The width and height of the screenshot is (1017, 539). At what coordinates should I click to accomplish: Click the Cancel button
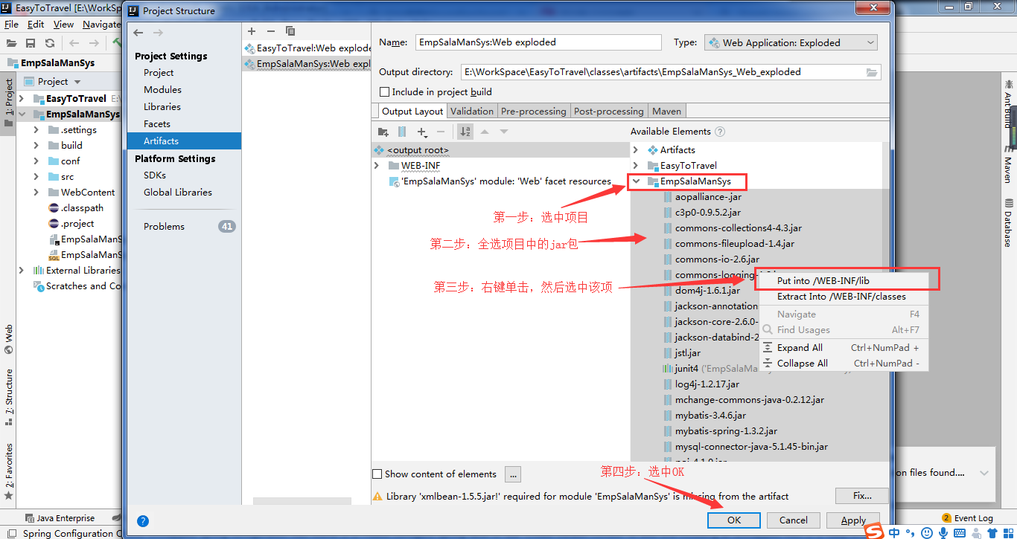(794, 520)
